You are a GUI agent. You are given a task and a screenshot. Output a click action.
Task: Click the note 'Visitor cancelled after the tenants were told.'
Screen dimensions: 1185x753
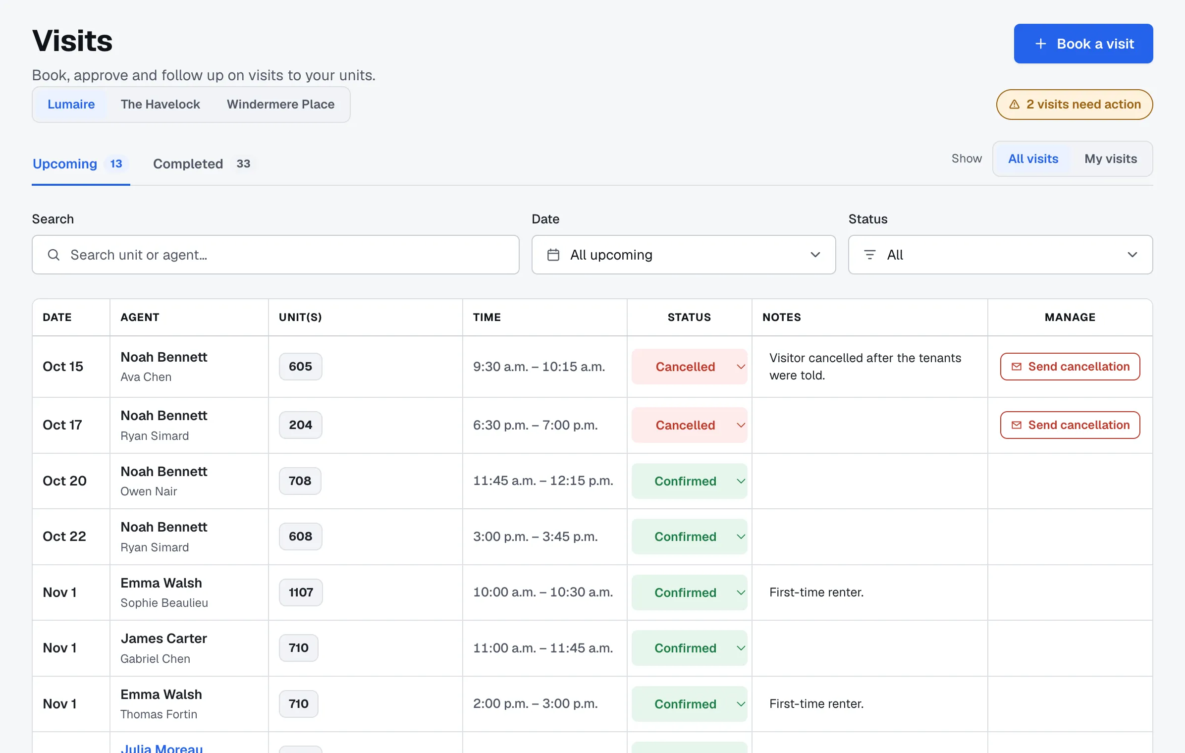865,367
